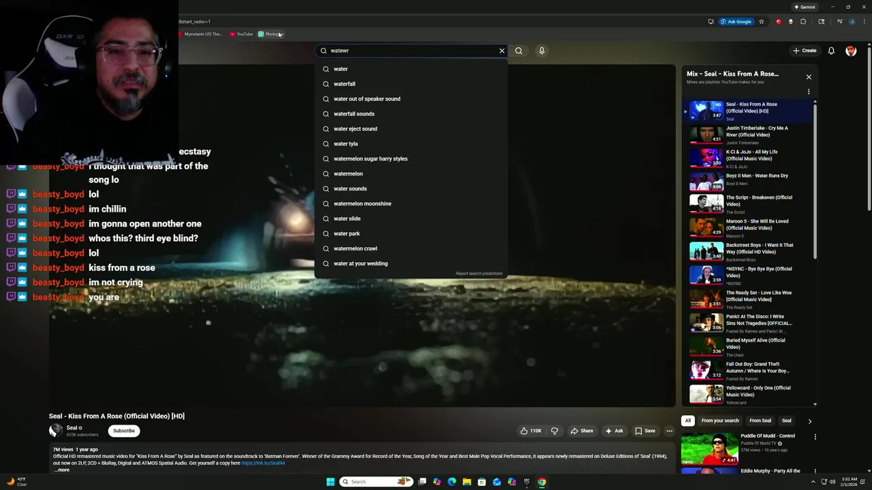Open the Mix playlist options menu
The height and width of the screenshot is (490, 872).
click(809, 91)
